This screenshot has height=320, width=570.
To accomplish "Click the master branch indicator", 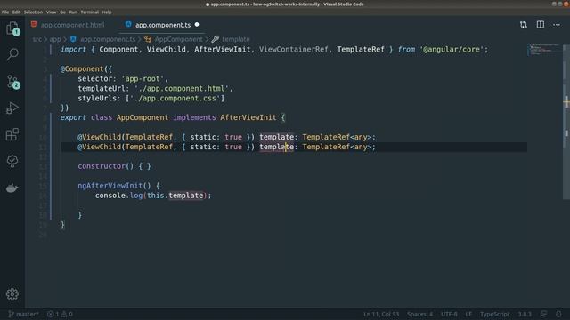I will click(23, 314).
